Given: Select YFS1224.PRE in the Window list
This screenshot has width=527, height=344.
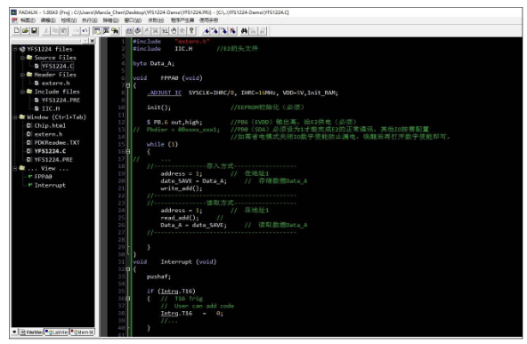Looking at the screenshot, I should tap(53, 160).
